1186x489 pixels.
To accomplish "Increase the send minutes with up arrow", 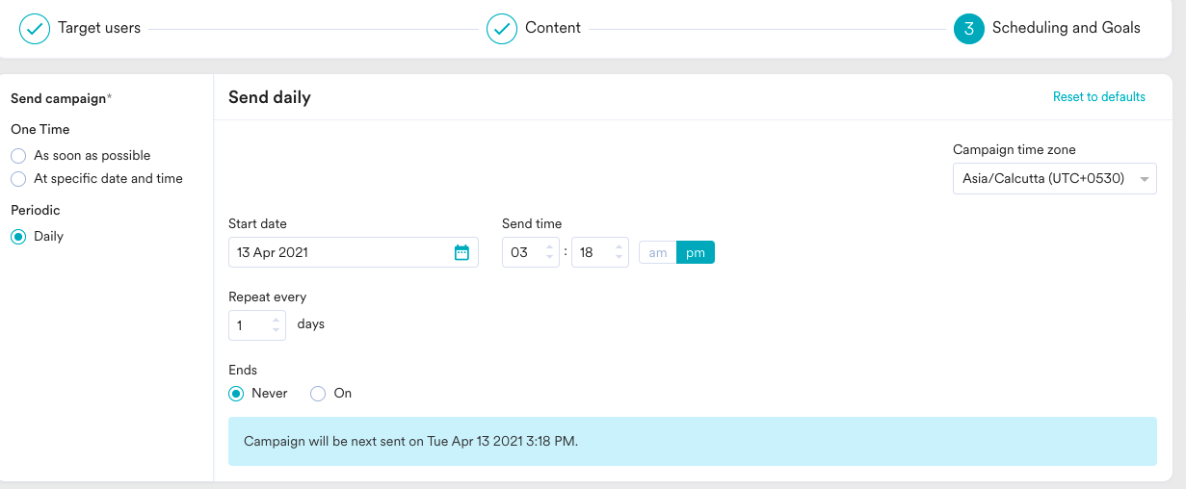I will pos(619,247).
